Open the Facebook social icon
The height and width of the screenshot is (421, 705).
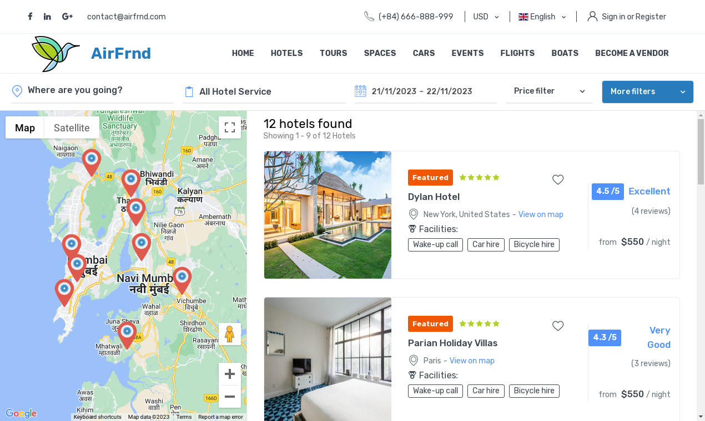click(x=30, y=17)
